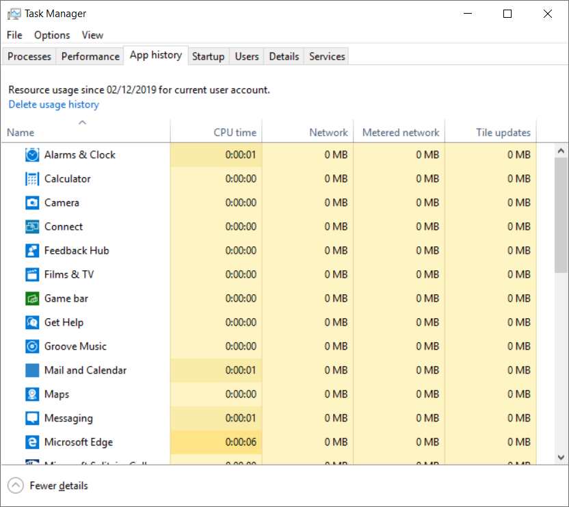The width and height of the screenshot is (569, 507).
Task: Select the Get Help row name
Action: [x=64, y=322]
